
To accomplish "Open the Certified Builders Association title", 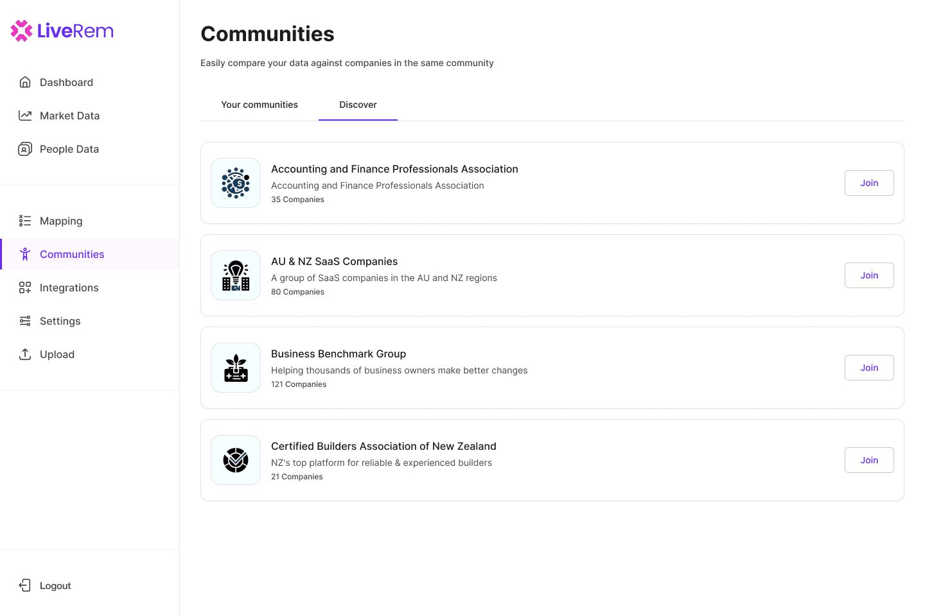I will (x=383, y=446).
